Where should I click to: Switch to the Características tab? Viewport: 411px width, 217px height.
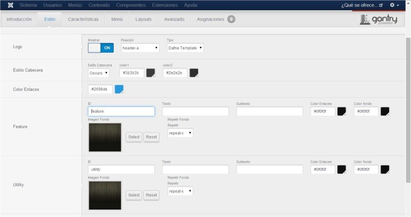(x=83, y=19)
